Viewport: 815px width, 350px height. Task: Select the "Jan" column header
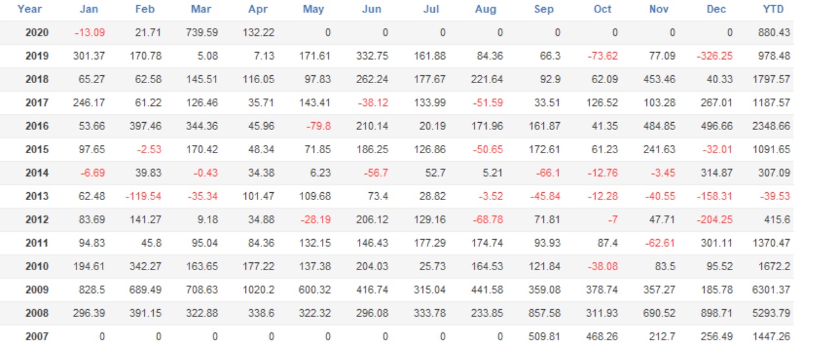[x=89, y=9]
